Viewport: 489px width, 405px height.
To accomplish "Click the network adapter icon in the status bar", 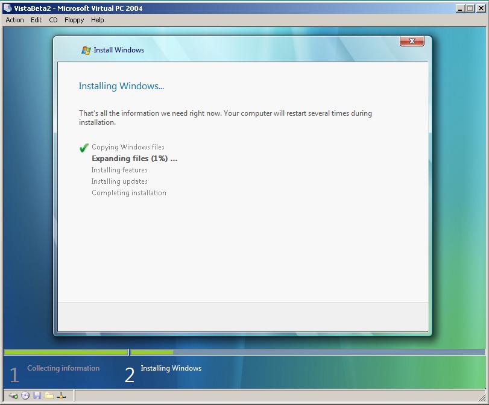I will pyautogui.click(x=60, y=395).
